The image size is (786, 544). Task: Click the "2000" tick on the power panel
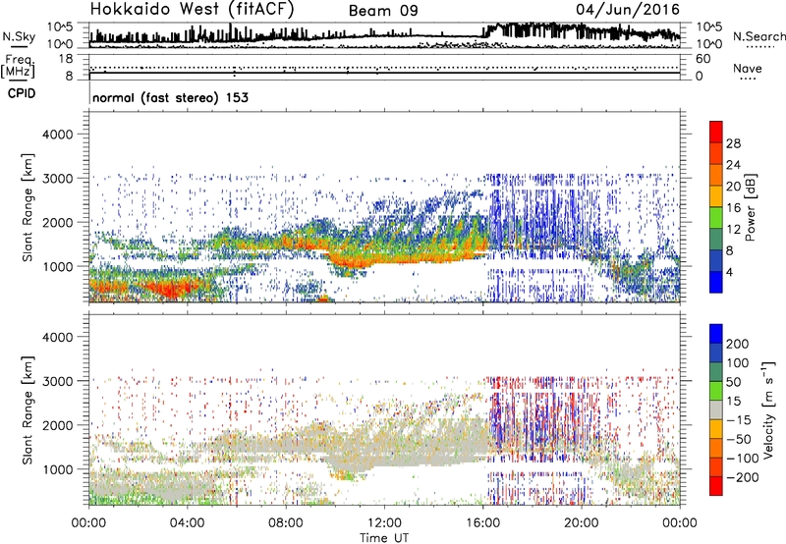click(x=58, y=222)
